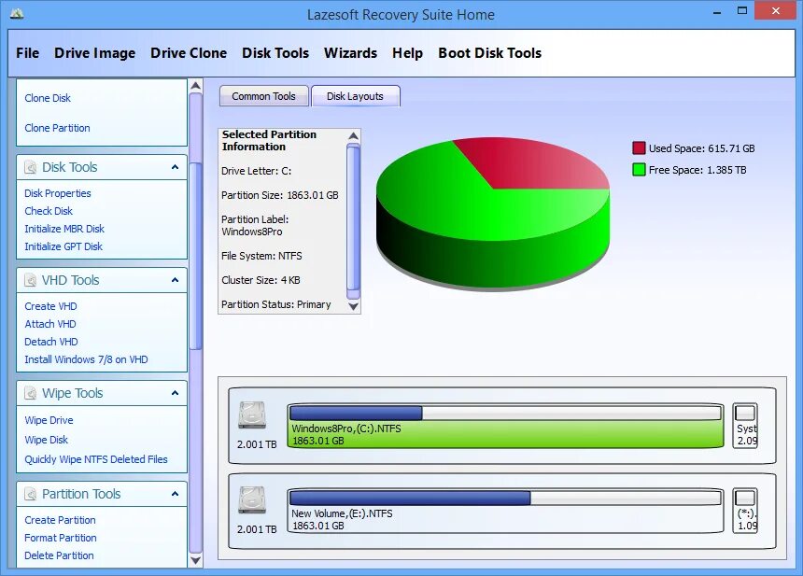Image resolution: width=803 pixels, height=576 pixels.
Task: Close the Lazesoft Recovery Suite window
Action: [776, 11]
